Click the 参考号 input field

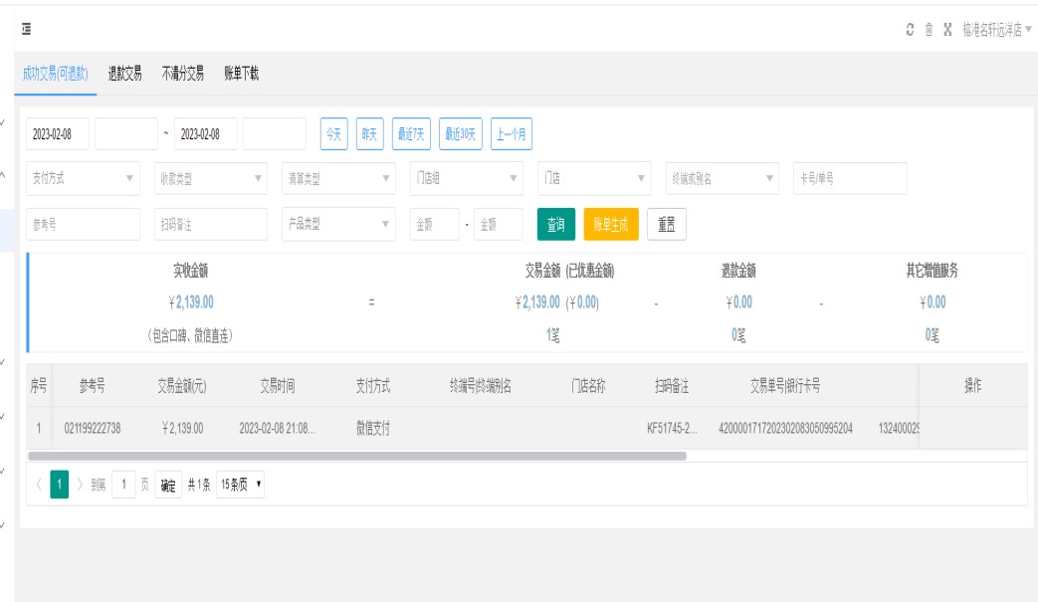pos(84,225)
